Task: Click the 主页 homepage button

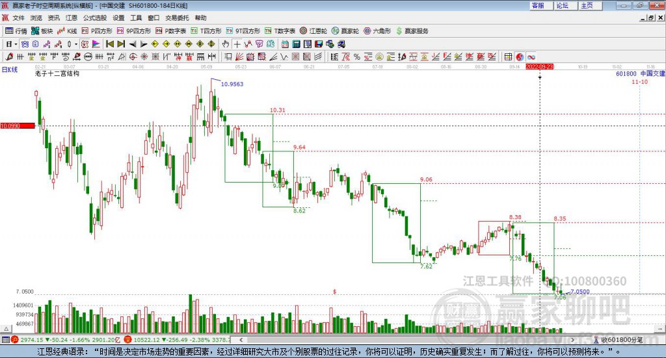Action: point(591,5)
